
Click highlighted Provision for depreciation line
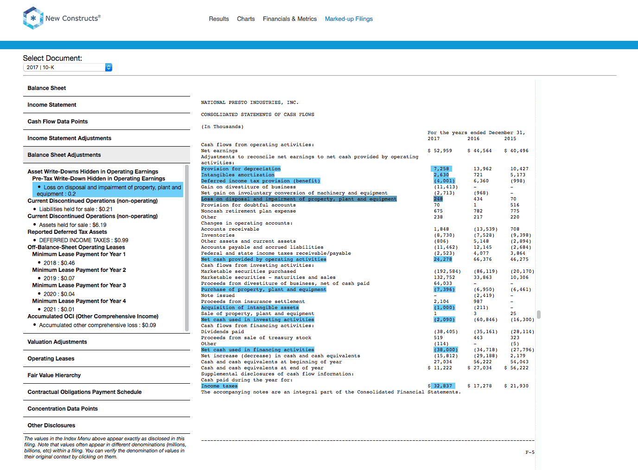pyautogui.click(x=241, y=169)
